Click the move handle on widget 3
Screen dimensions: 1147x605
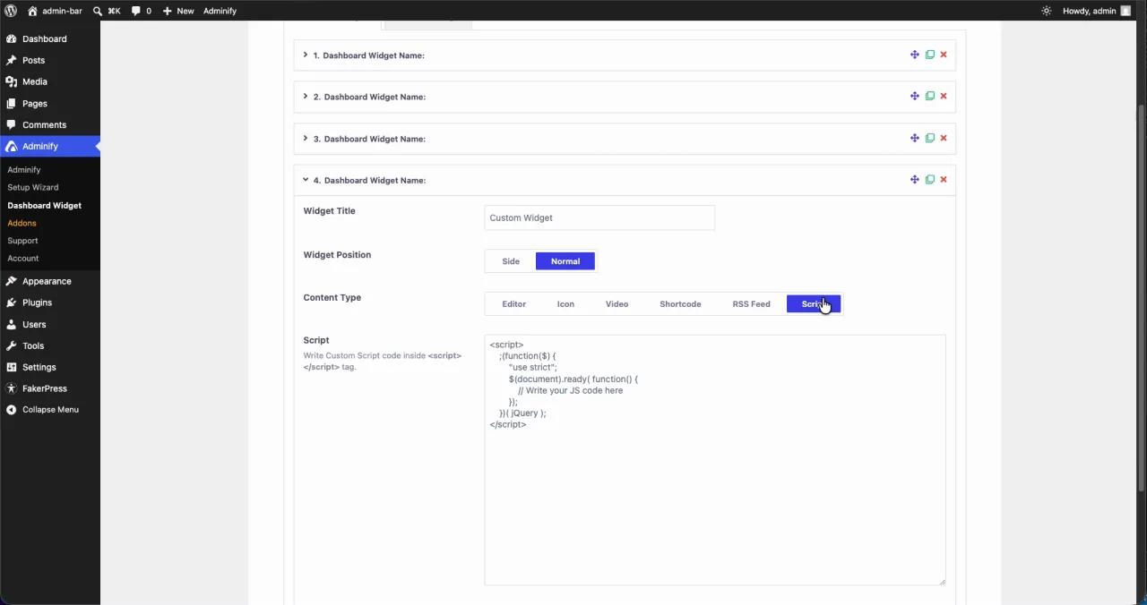click(x=915, y=138)
